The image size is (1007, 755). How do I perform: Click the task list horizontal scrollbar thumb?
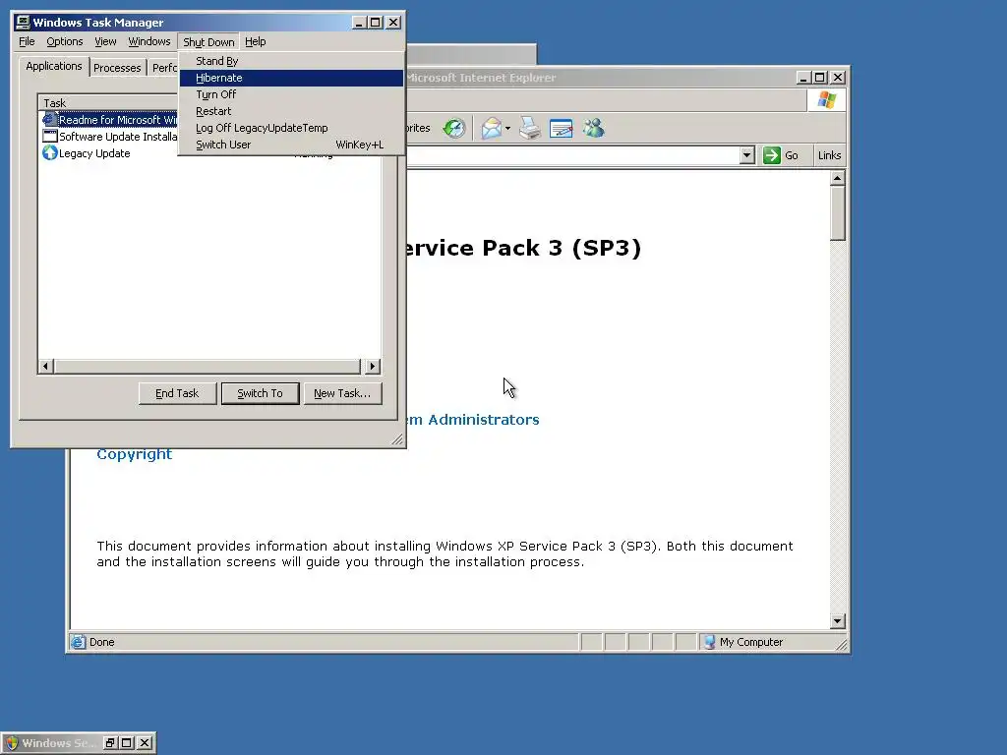[207, 367]
